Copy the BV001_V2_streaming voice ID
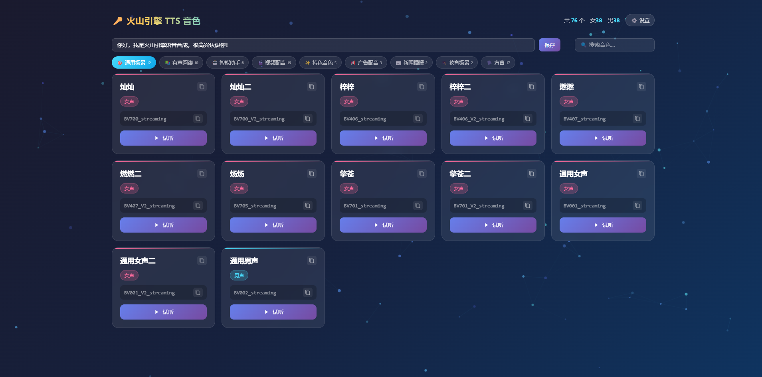The image size is (762, 377). [198, 292]
